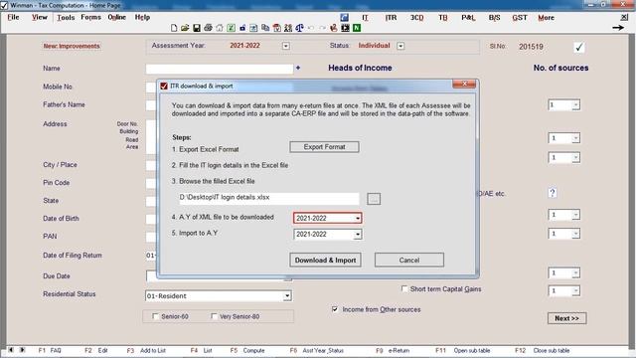Open the Residential Status dropdown
This screenshot has height=358, width=636.
click(287, 296)
